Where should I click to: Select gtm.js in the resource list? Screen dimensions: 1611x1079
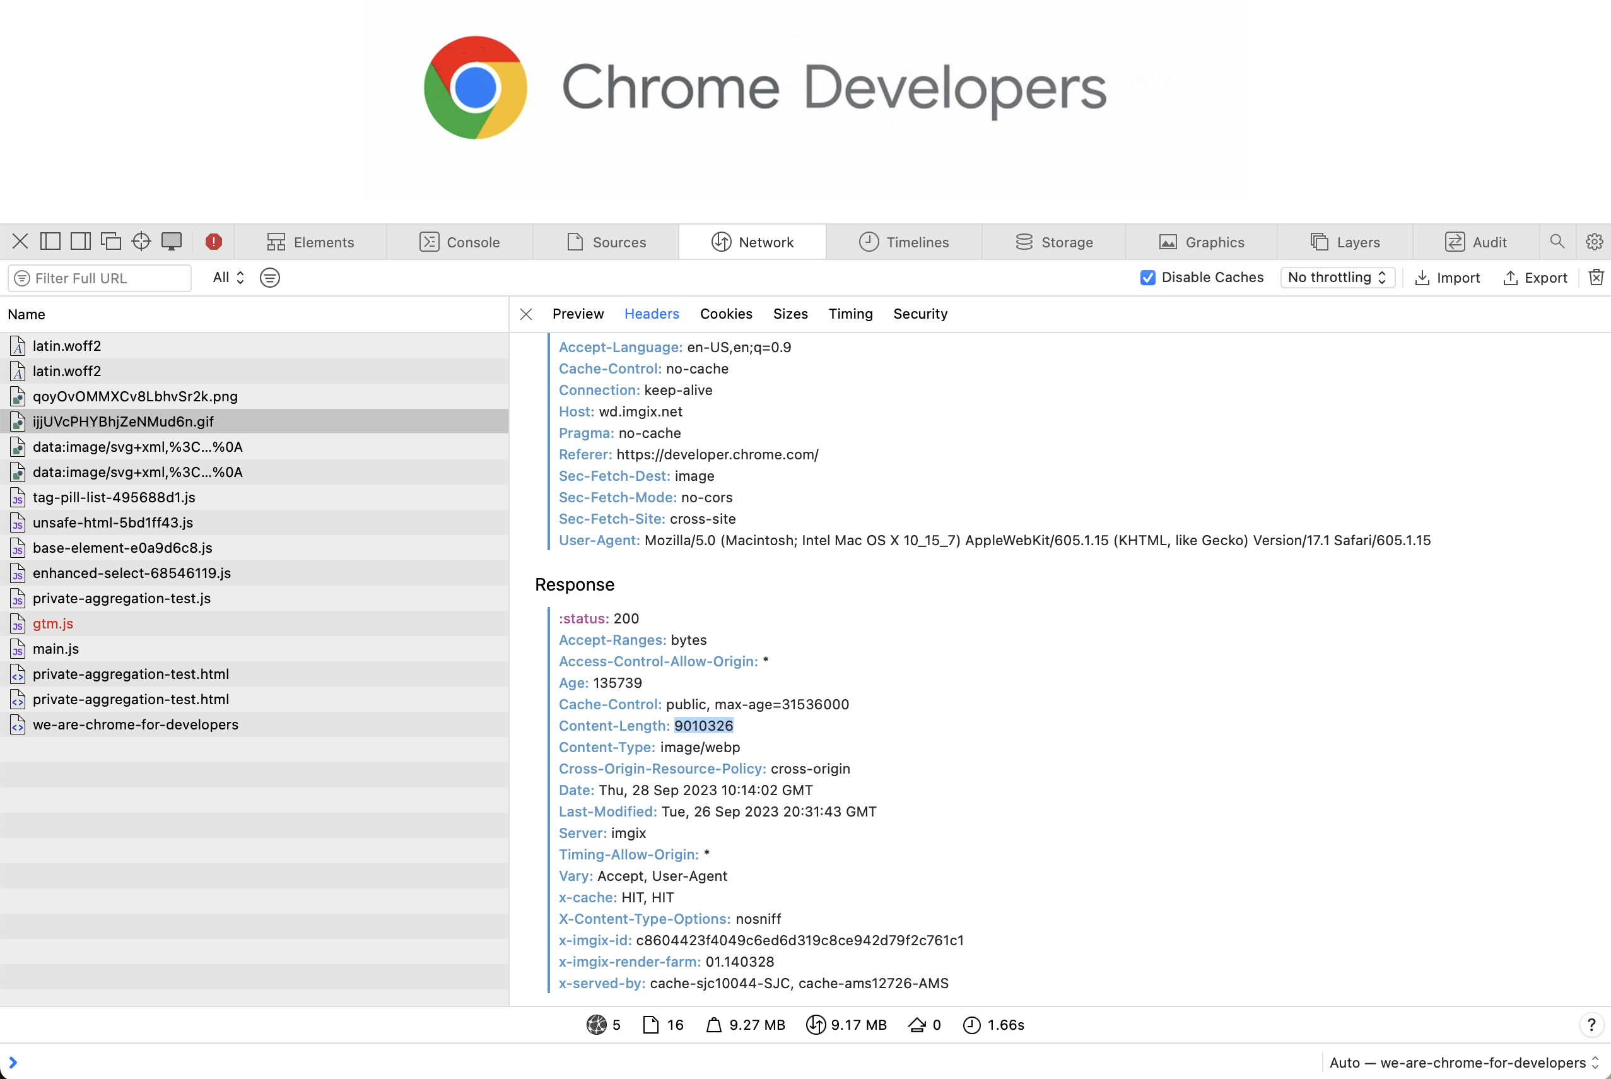pos(53,623)
